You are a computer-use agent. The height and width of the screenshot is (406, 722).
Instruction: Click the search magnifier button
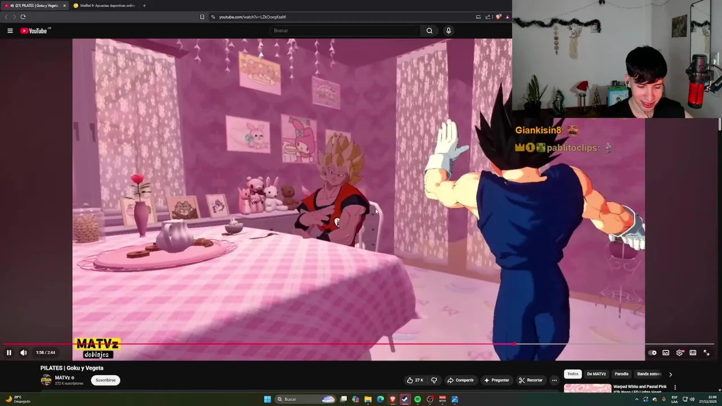pyautogui.click(x=429, y=30)
